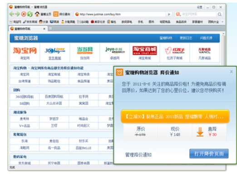Viewport: 237px width, 175px height.
Task: Open 运动鞋 bookmark
Action: [83, 22]
